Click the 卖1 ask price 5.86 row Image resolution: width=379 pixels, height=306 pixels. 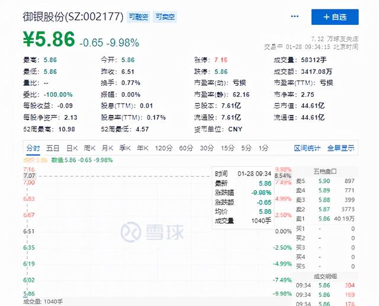pos(325,219)
